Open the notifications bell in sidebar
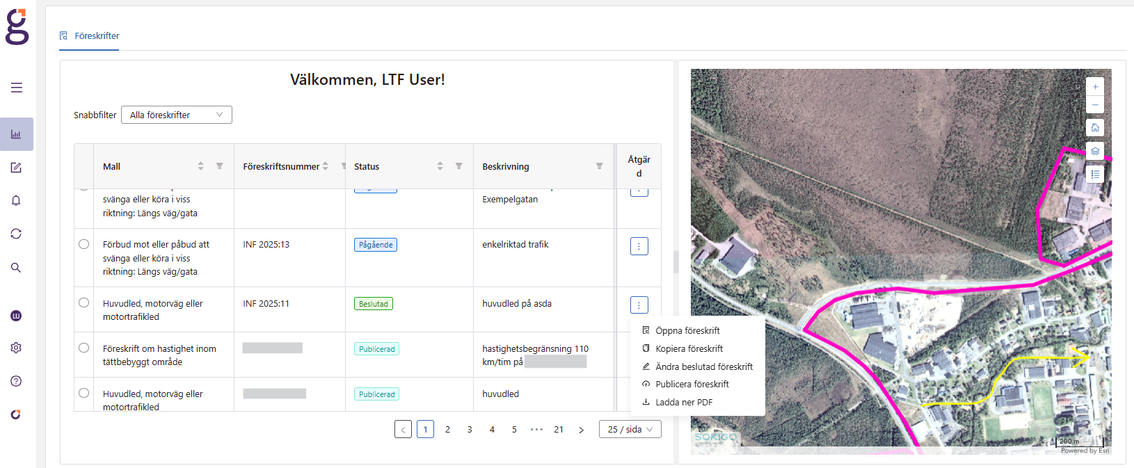Viewport: 1134px width, 468px height. (x=16, y=200)
